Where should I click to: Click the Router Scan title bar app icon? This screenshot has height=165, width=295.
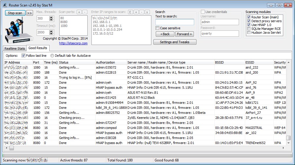pyautogui.click(x=5, y=5)
